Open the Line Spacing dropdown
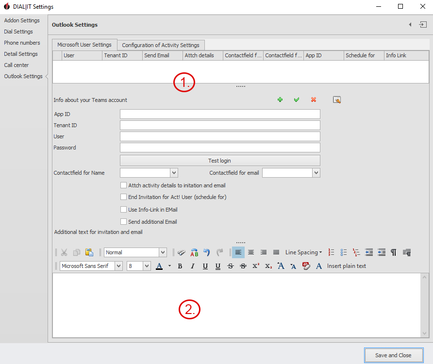The height and width of the screenshot is (364, 433). 303,252
